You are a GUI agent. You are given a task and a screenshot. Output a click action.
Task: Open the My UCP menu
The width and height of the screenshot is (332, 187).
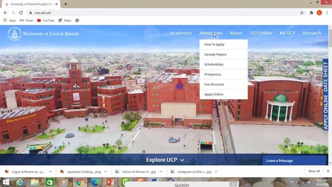pos(287,33)
